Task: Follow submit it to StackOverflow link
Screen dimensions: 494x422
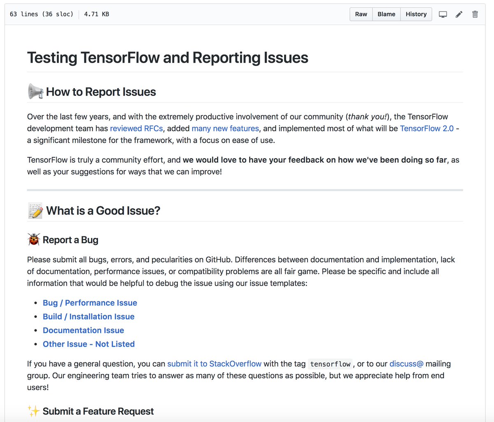Action: [214, 364]
